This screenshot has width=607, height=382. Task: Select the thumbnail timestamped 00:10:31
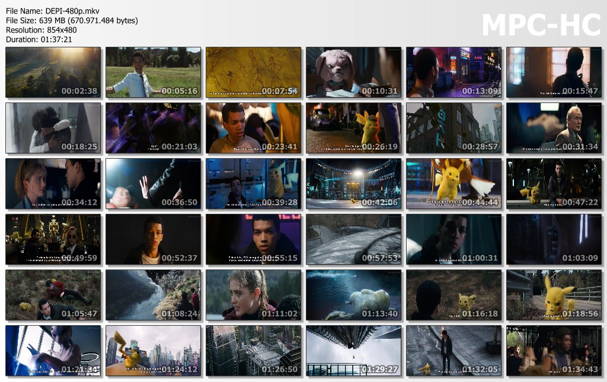(353, 72)
